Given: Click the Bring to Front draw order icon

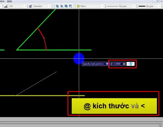Looking at the screenshot, I should coord(57,6).
